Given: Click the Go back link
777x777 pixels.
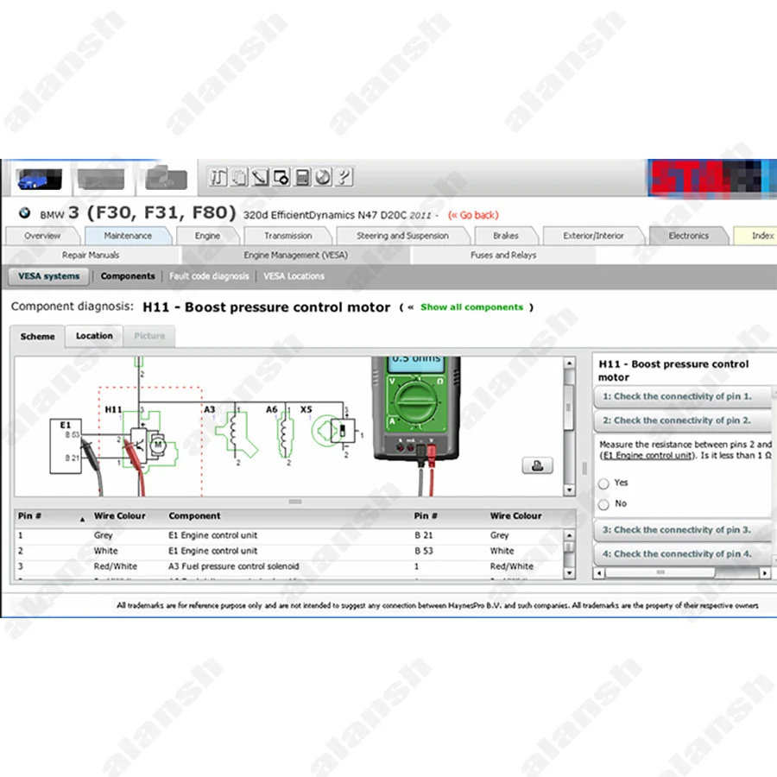Looking at the screenshot, I should pos(473,215).
